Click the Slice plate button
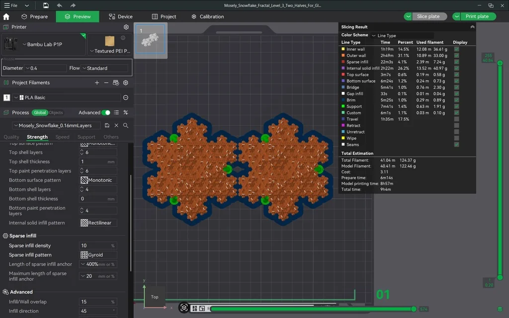This screenshot has width=509, height=318. coord(428,16)
